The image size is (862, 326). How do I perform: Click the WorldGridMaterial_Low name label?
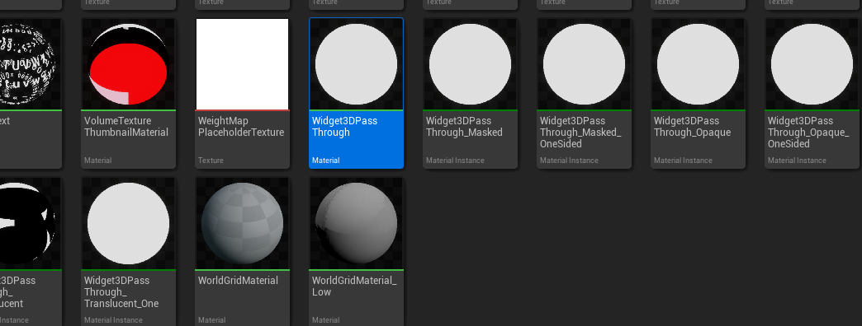[354, 286]
